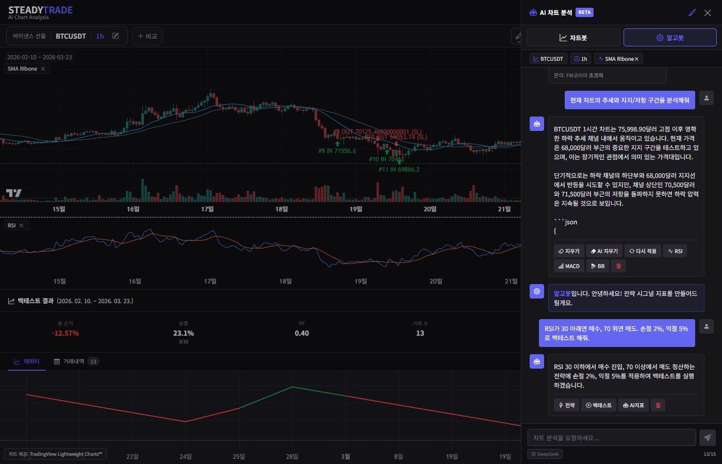Close the RSI indicator pane
This screenshot has height=464, width=722.
click(21, 226)
